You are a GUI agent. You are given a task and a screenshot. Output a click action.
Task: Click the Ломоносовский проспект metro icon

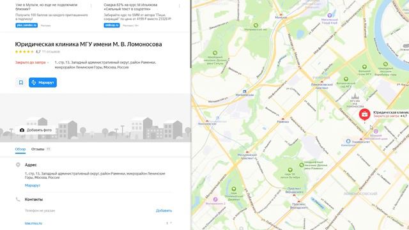point(321,82)
